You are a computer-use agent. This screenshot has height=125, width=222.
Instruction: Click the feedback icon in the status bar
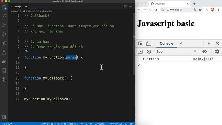tap(126, 124)
